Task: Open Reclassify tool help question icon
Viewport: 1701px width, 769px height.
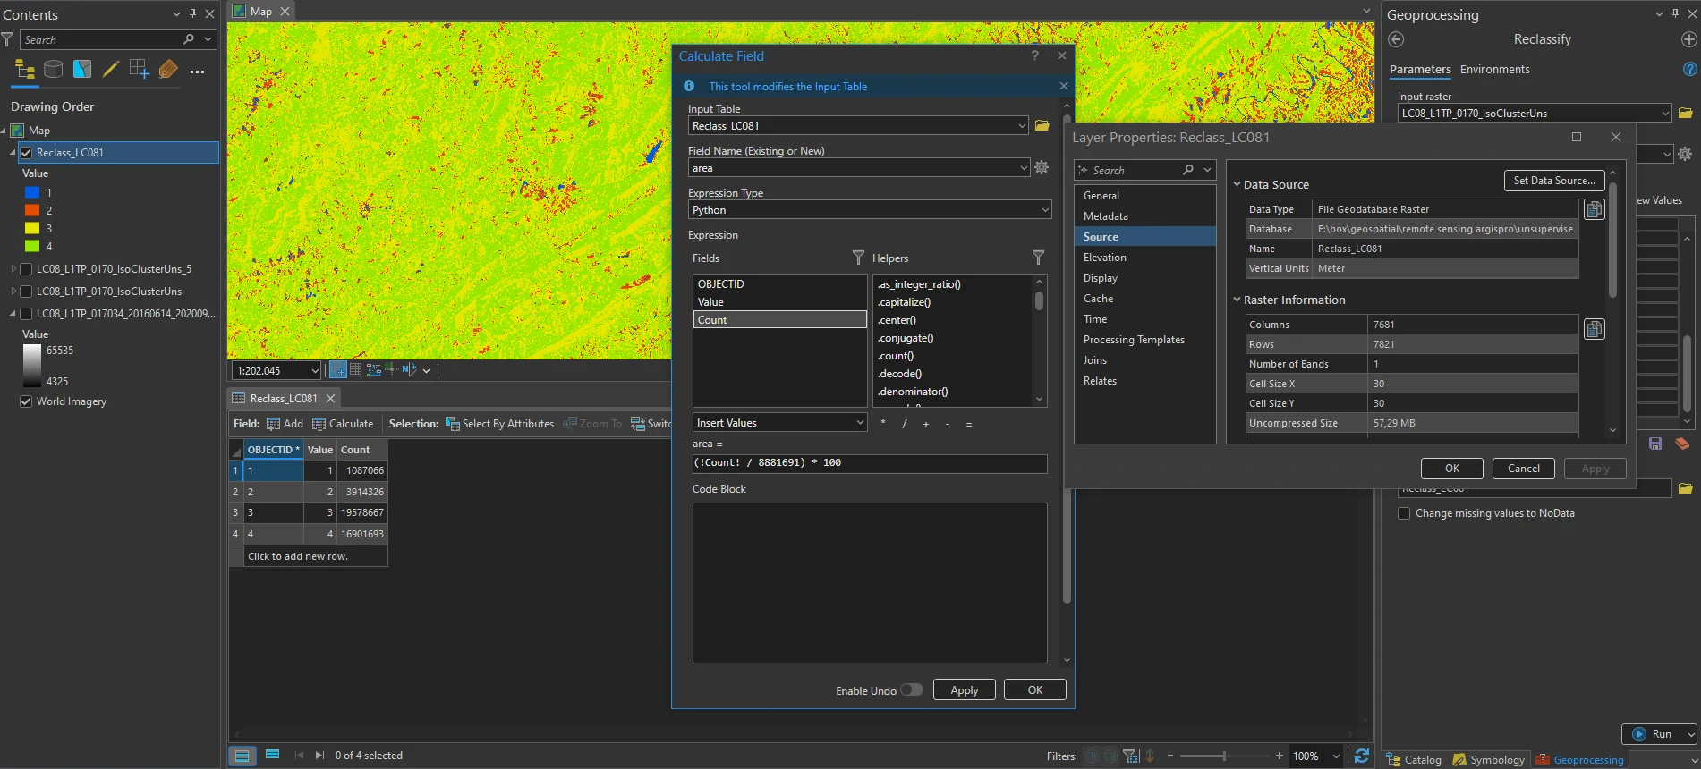Action: pyautogui.click(x=1689, y=69)
